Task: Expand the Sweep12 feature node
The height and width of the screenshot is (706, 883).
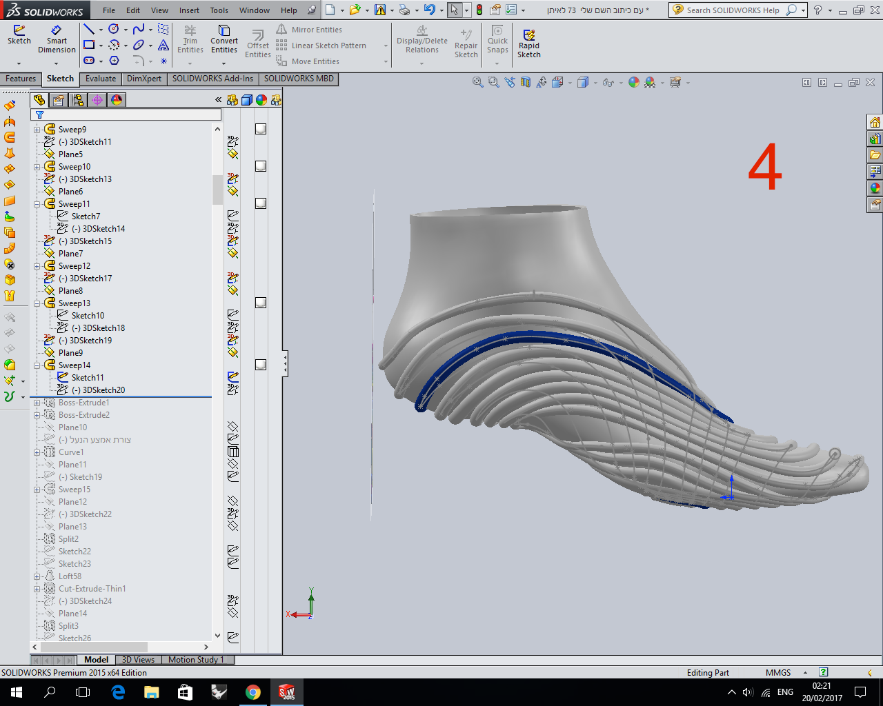Action: [x=37, y=266]
